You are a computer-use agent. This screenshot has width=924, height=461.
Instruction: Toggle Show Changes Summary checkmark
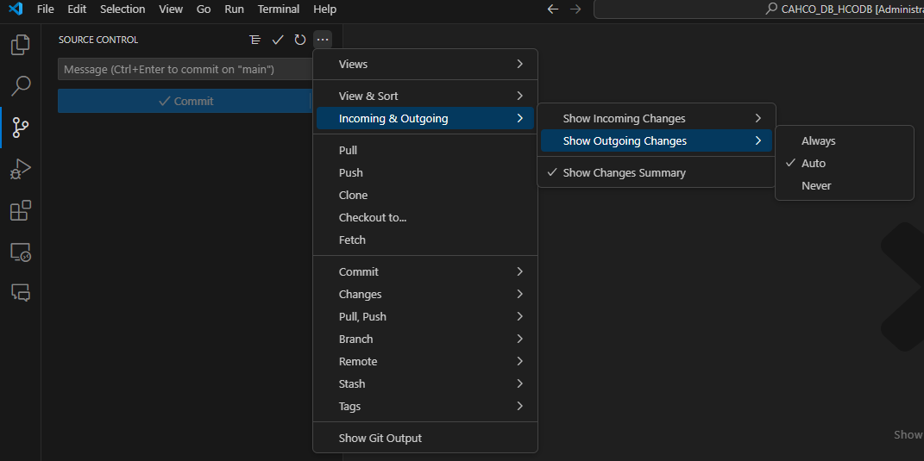coord(624,172)
